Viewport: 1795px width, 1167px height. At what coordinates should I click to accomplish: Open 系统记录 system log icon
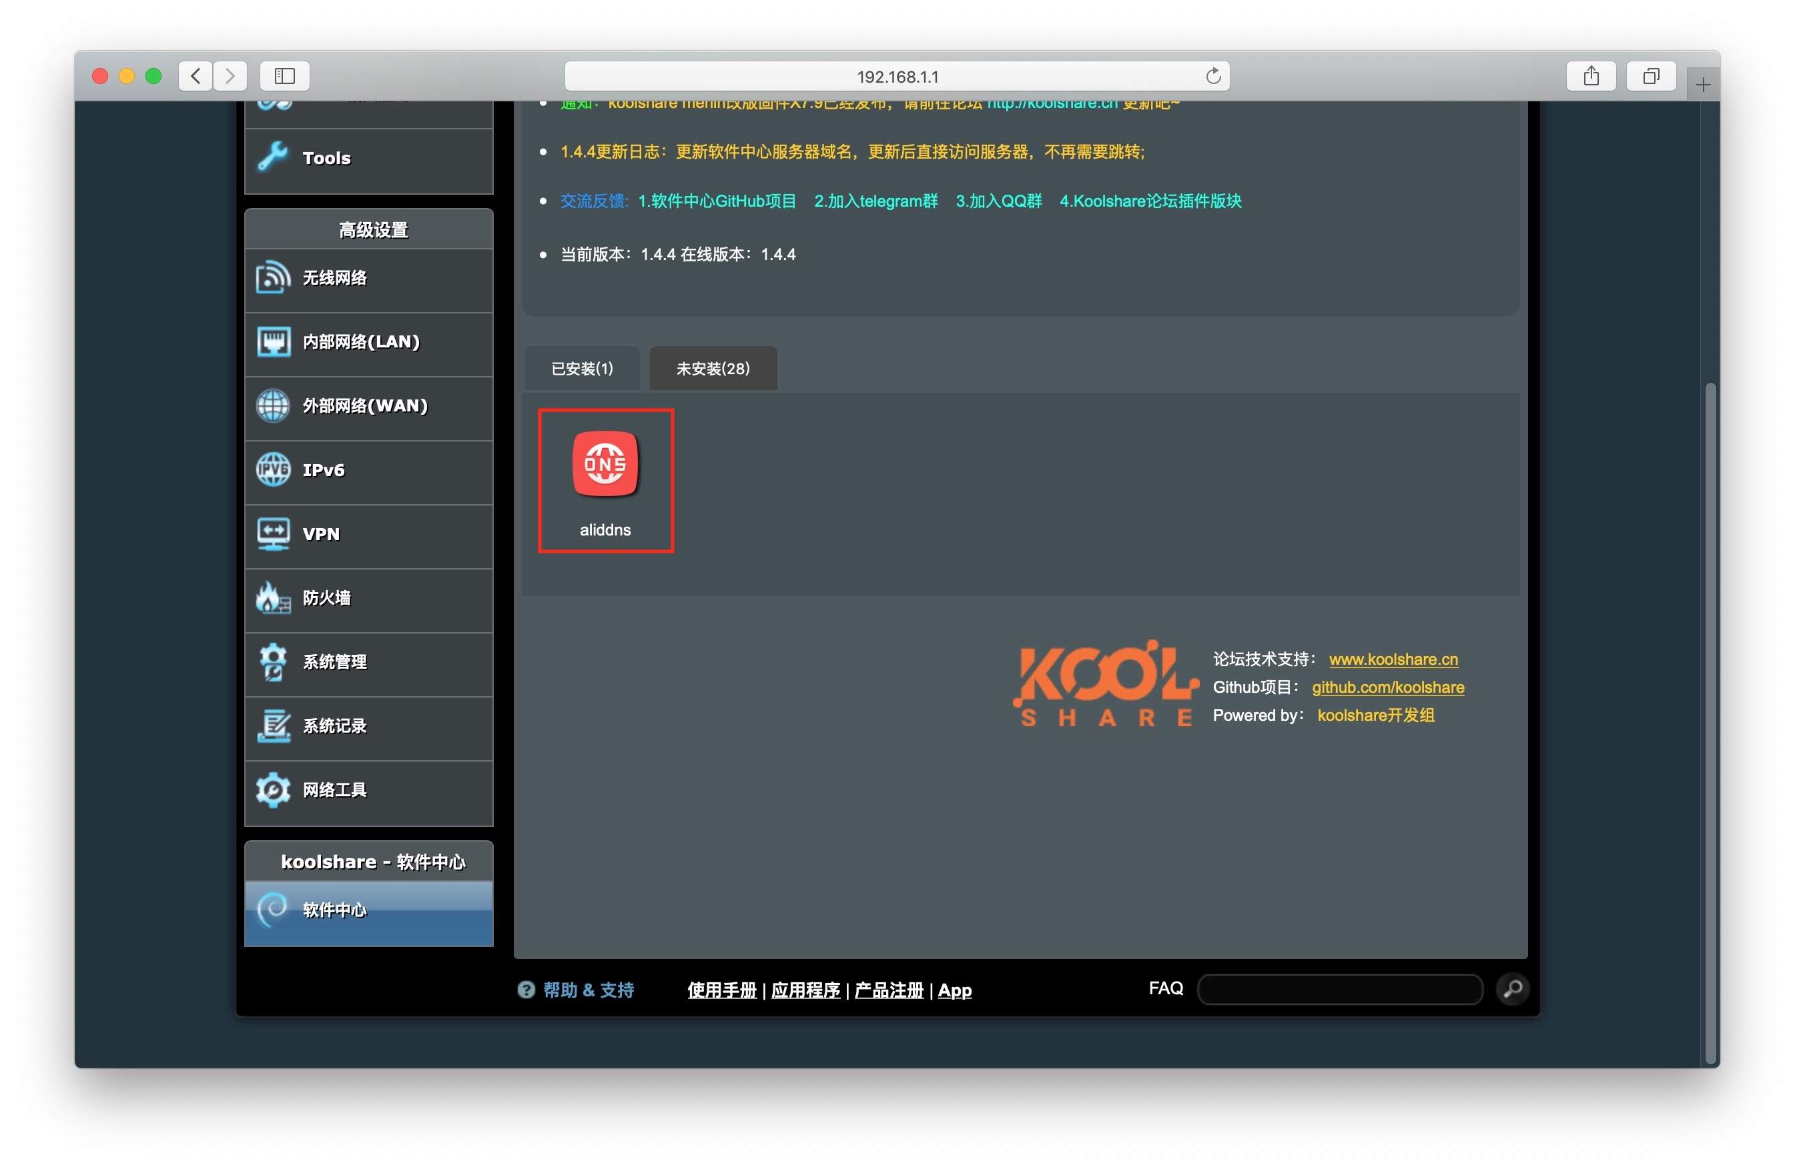pyautogui.click(x=272, y=727)
